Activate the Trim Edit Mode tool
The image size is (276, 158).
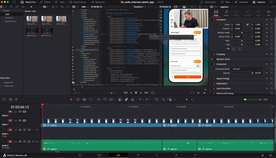tap(78, 100)
